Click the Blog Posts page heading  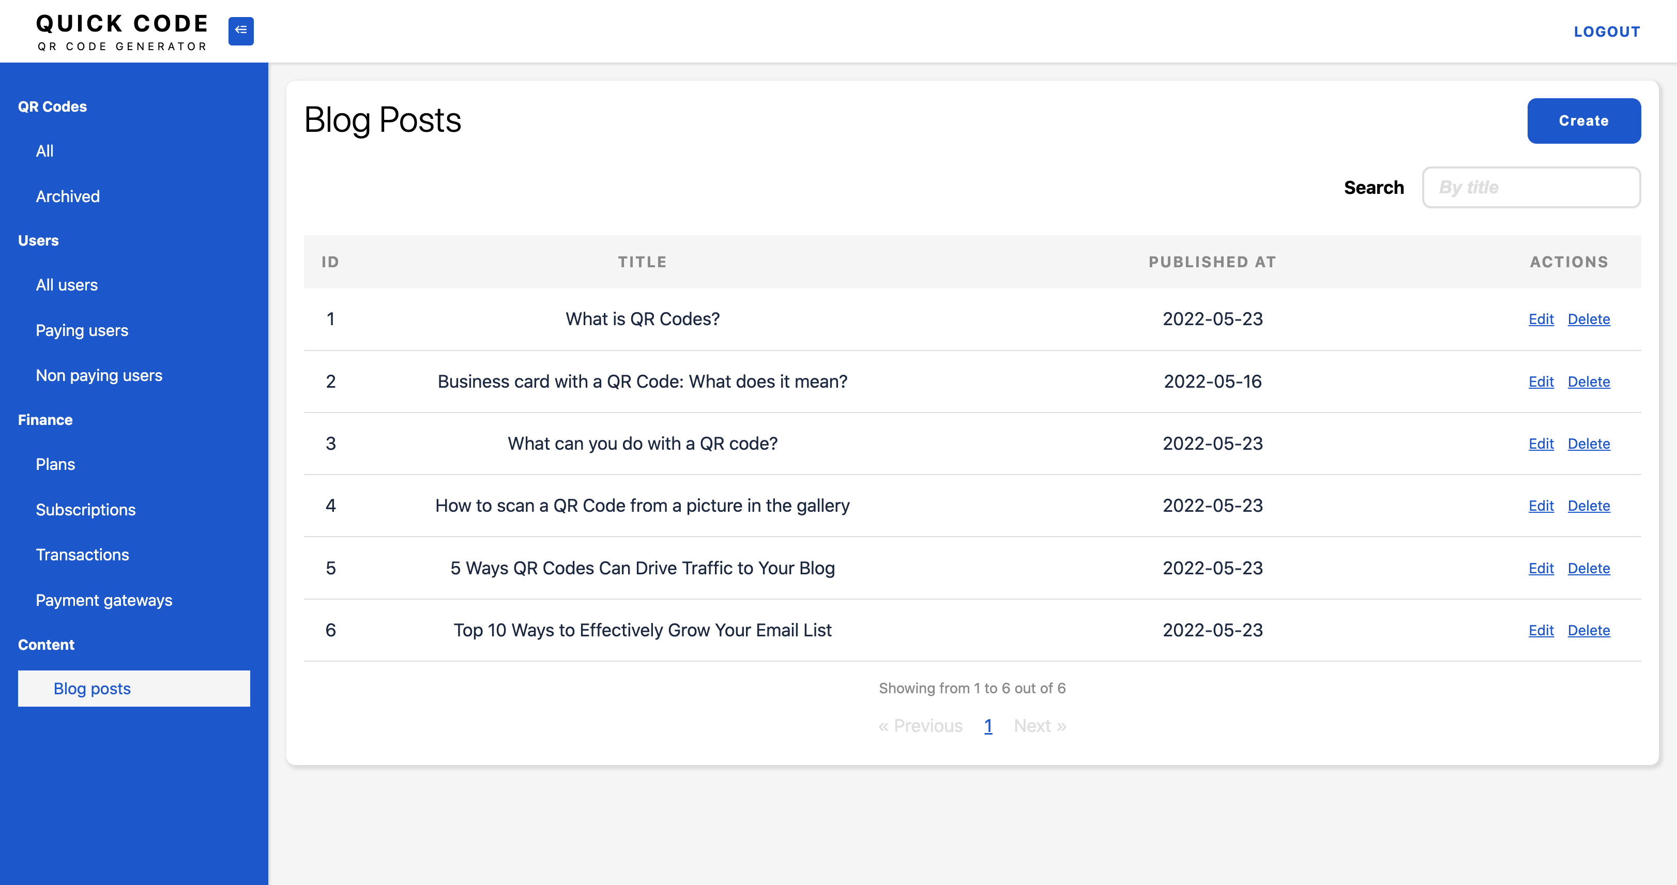(383, 120)
